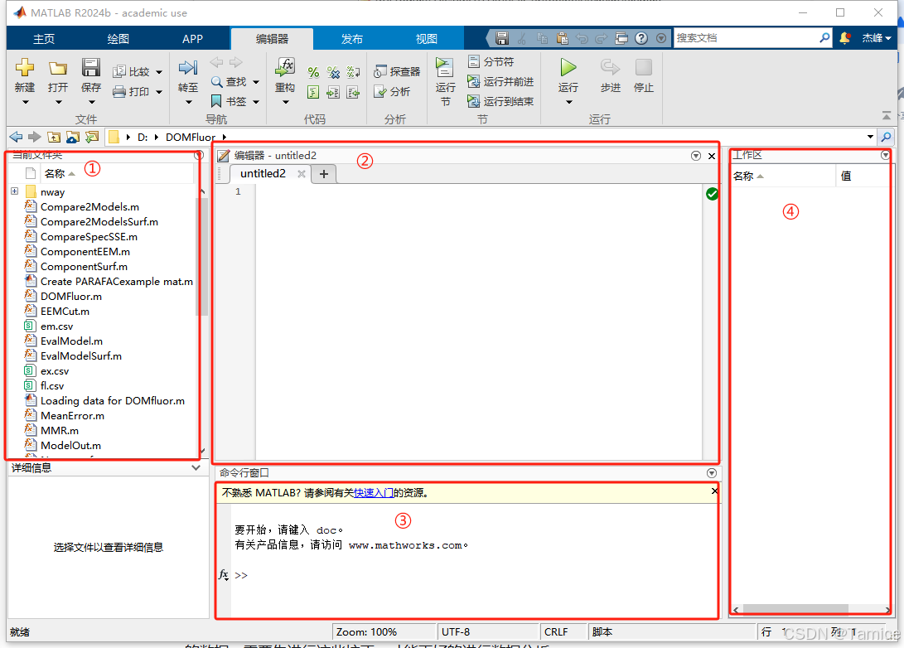
Task: Click the 书签 (Bookmark) tool
Action: pyautogui.click(x=229, y=101)
